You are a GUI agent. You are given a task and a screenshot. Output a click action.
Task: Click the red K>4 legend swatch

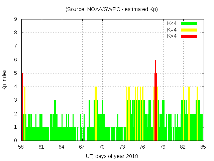(189, 36)
